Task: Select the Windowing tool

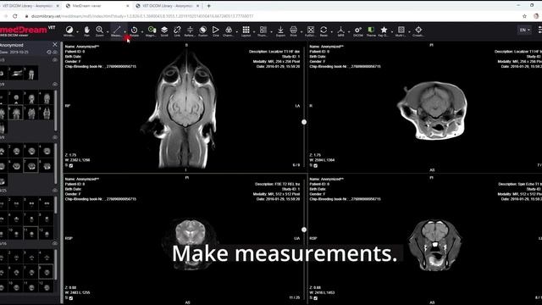Action: click(x=69, y=30)
